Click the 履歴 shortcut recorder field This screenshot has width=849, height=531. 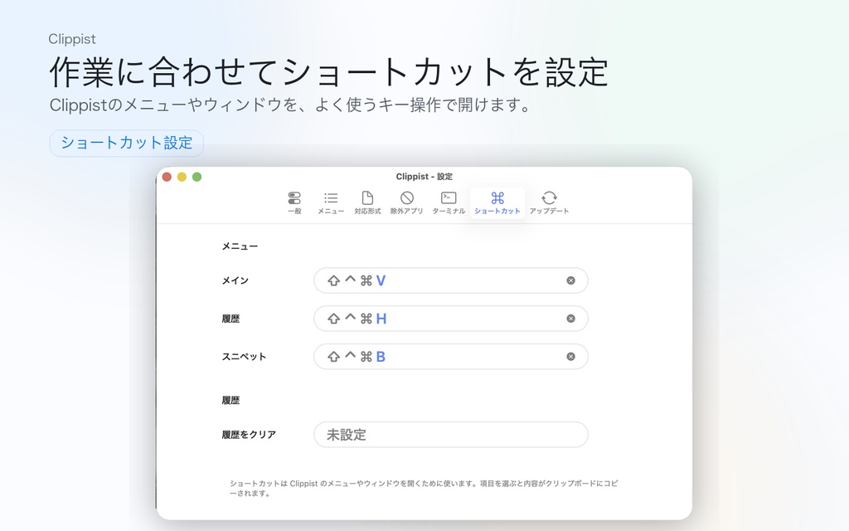(x=450, y=319)
